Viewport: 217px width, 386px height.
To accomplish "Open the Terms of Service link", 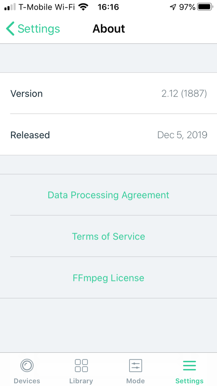I will coord(109,236).
